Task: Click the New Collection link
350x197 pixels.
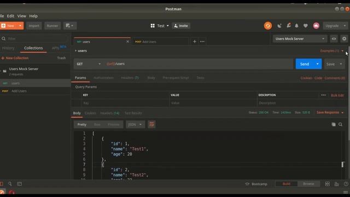Action: tap(15, 58)
